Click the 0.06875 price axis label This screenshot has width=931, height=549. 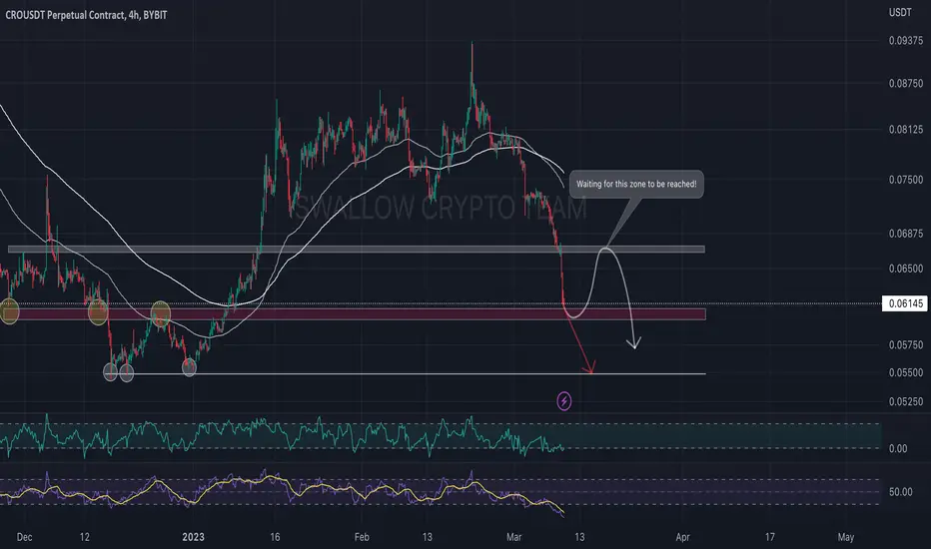[905, 234]
